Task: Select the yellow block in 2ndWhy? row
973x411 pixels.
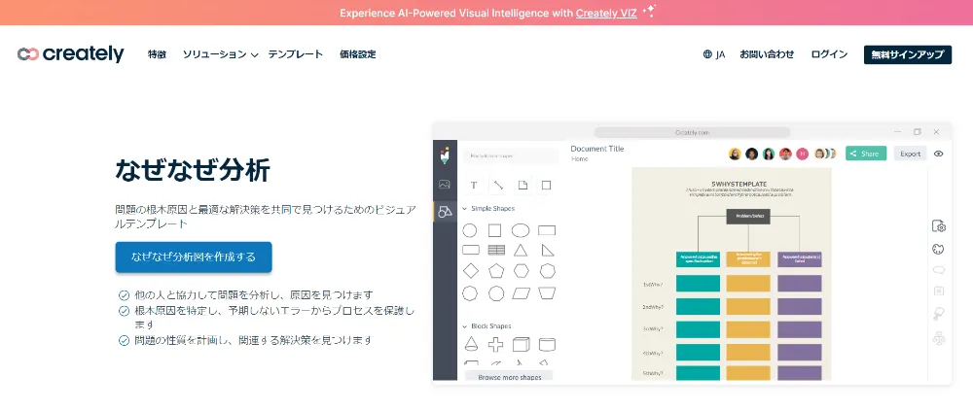Action: (748, 306)
